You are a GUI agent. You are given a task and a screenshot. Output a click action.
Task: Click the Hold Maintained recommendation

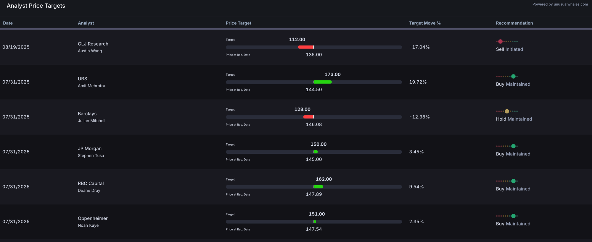(514, 119)
